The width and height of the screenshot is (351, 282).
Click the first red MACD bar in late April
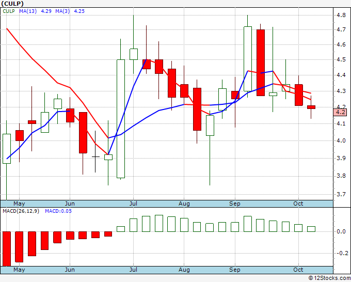tap(7, 249)
